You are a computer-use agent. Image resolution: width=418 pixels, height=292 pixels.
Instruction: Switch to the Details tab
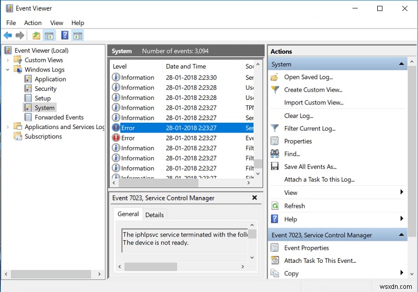(x=154, y=215)
